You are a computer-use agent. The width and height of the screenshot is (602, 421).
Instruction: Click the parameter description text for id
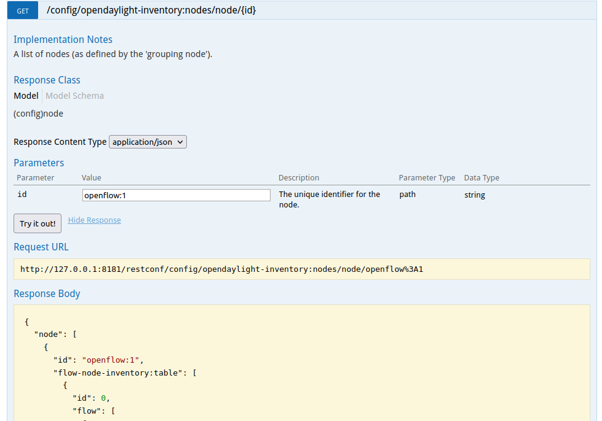[x=330, y=199]
